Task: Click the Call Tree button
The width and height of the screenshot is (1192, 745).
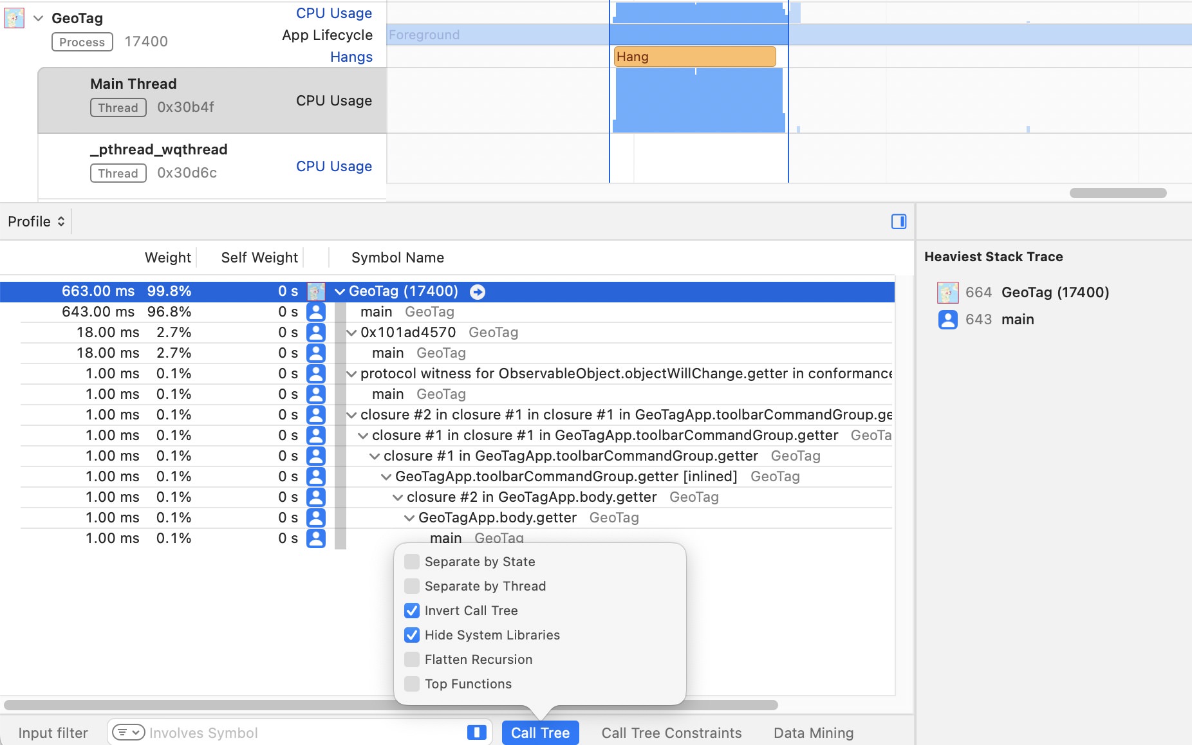Action: pyautogui.click(x=540, y=733)
